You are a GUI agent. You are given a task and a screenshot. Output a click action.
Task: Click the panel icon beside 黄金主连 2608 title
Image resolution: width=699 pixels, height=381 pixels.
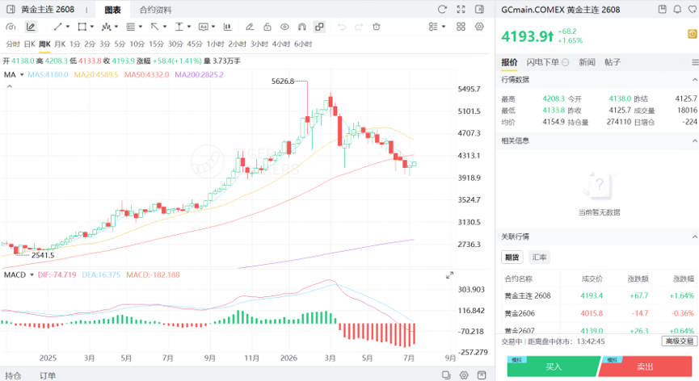(11, 10)
